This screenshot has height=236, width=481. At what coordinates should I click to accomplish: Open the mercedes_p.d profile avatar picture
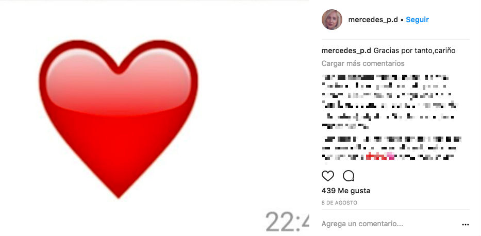click(331, 20)
